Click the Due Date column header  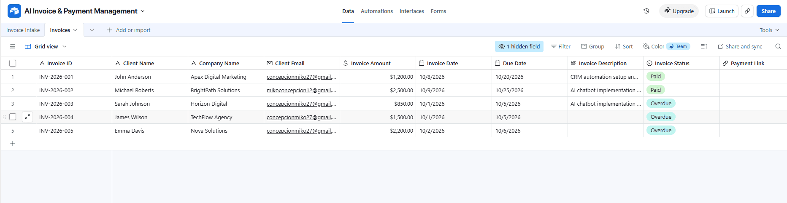[x=530, y=63]
